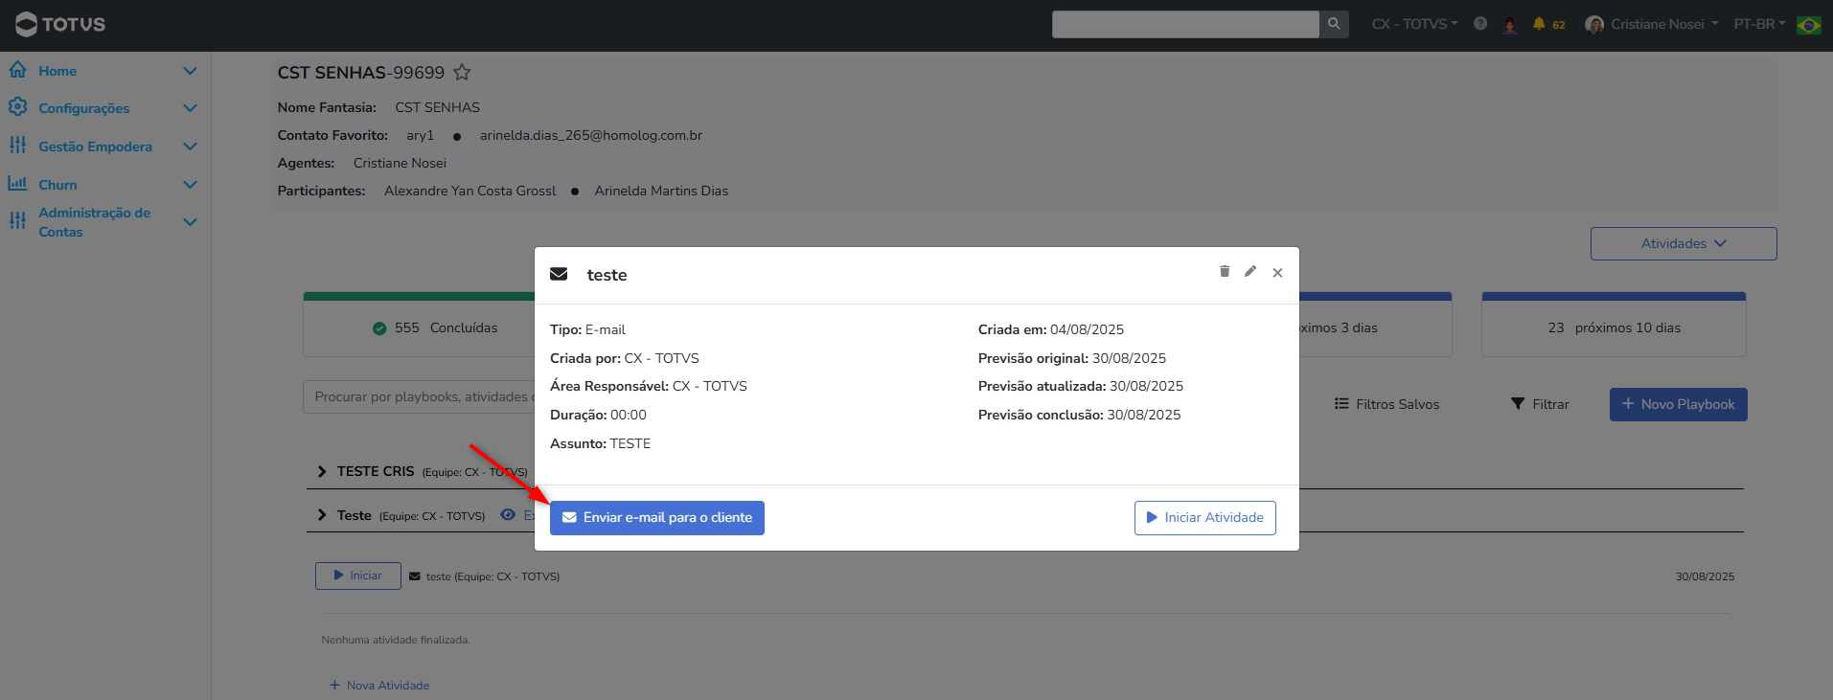Click the Brazil flag icon
Screen dimensions: 1833x700
click(1809, 25)
